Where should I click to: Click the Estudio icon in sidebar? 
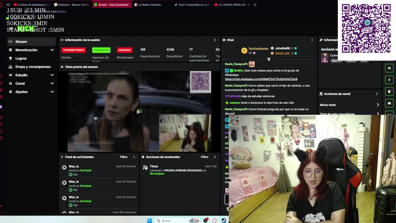point(11,75)
